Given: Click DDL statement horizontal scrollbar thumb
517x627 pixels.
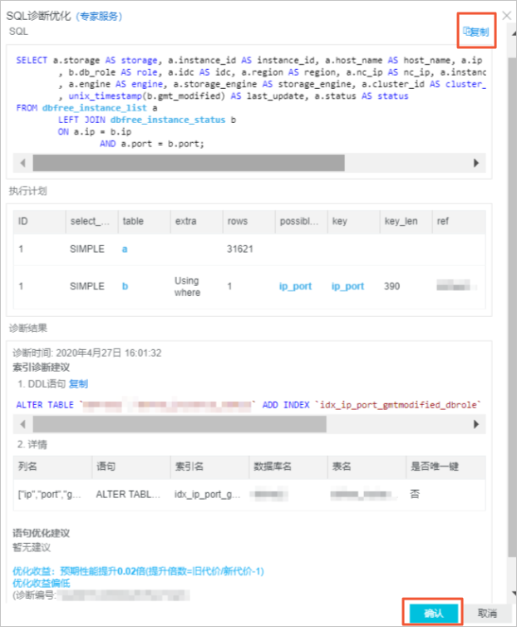Looking at the screenshot, I should point(180,424).
